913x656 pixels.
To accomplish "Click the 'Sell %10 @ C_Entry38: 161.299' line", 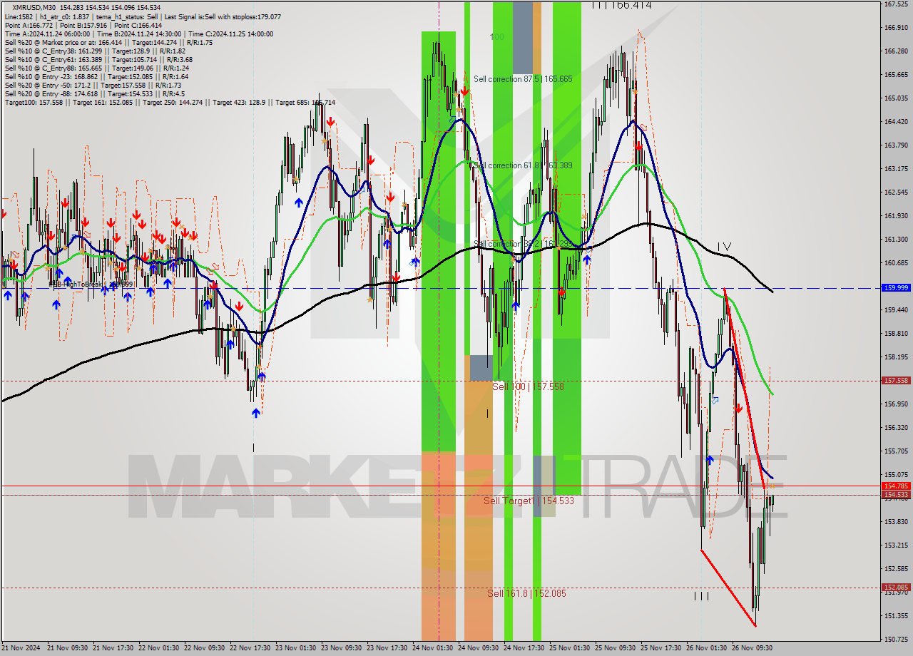I will pos(95,51).
